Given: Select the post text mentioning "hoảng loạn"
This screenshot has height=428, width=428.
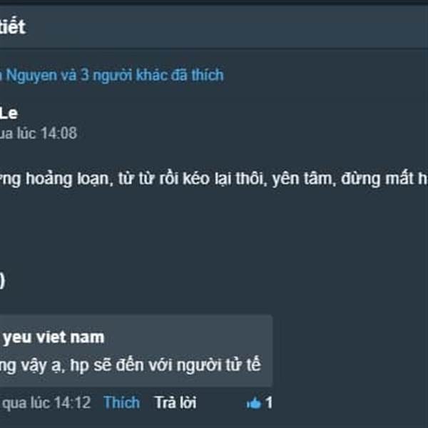Looking at the screenshot, I should point(214,179).
